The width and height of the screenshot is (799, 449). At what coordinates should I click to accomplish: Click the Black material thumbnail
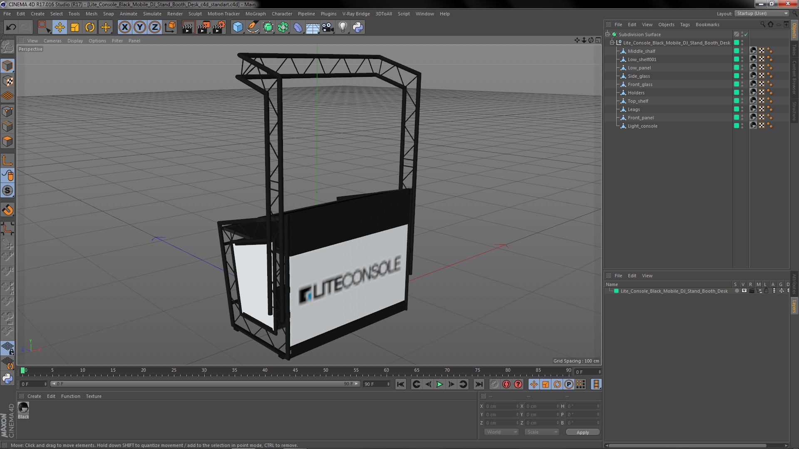[x=23, y=407]
